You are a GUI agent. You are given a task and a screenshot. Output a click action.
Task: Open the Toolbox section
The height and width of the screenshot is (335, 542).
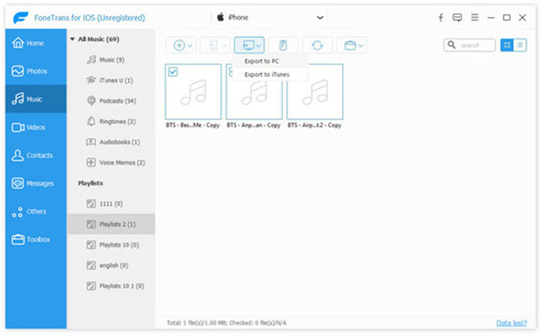tap(35, 239)
